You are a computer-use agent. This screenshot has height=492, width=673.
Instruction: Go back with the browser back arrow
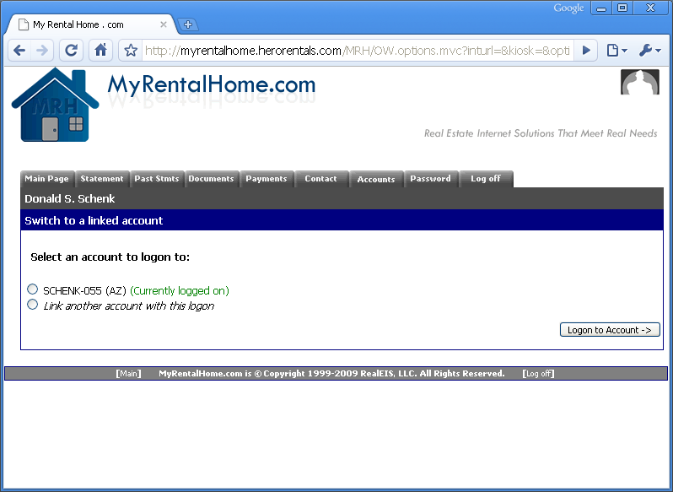[x=19, y=51]
